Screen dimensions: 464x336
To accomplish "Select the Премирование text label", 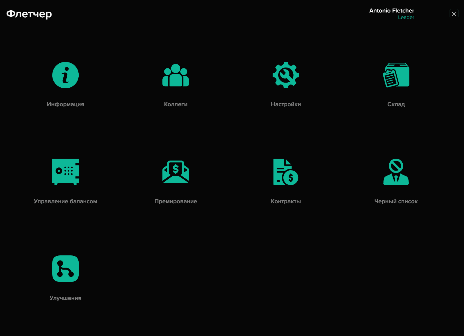I will pyautogui.click(x=175, y=201).
